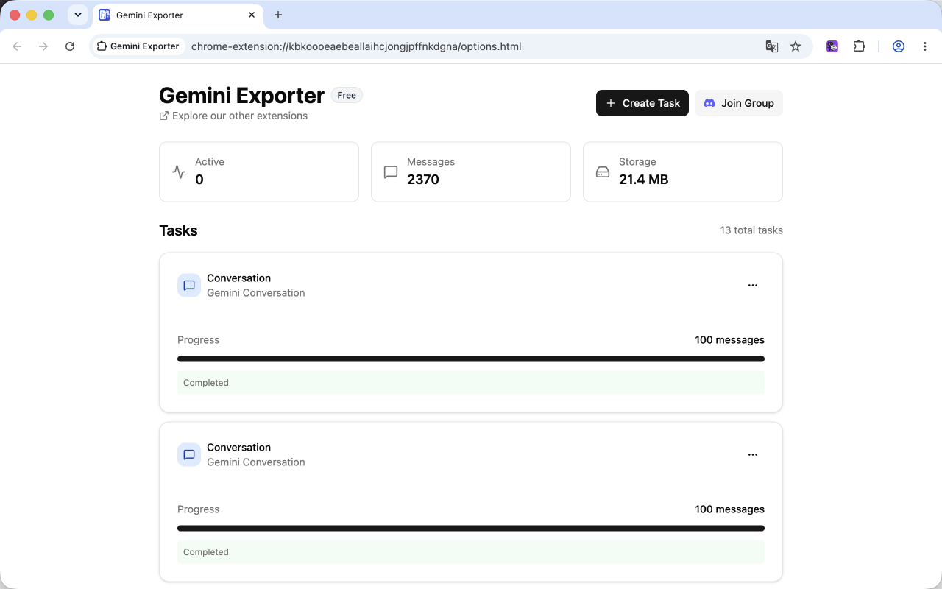942x589 pixels.
Task: Reload the page with the refresh button
Action: point(70,46)
